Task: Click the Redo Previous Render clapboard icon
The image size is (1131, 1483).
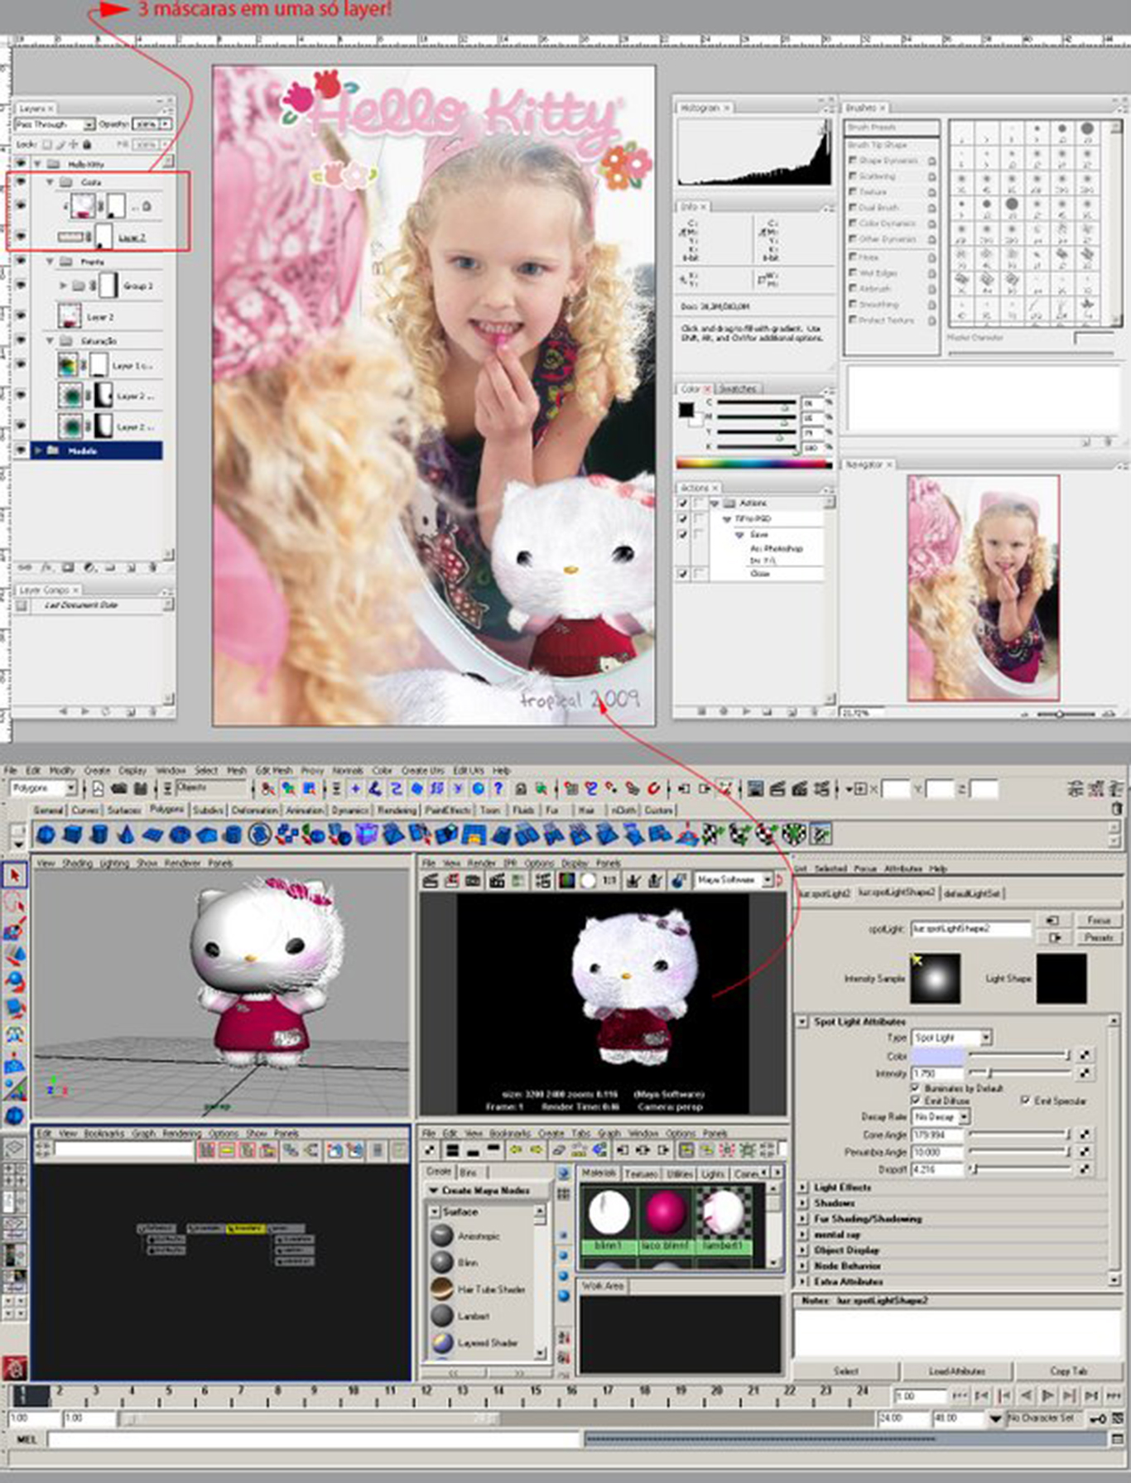Action: click(x=431, y=881)
